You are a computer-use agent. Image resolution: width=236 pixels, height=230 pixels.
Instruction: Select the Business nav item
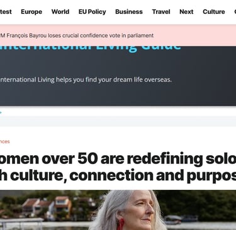point(129,12)
